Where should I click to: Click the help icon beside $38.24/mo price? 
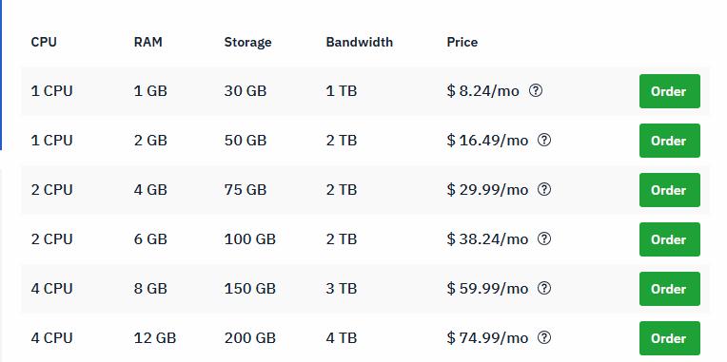544,238
